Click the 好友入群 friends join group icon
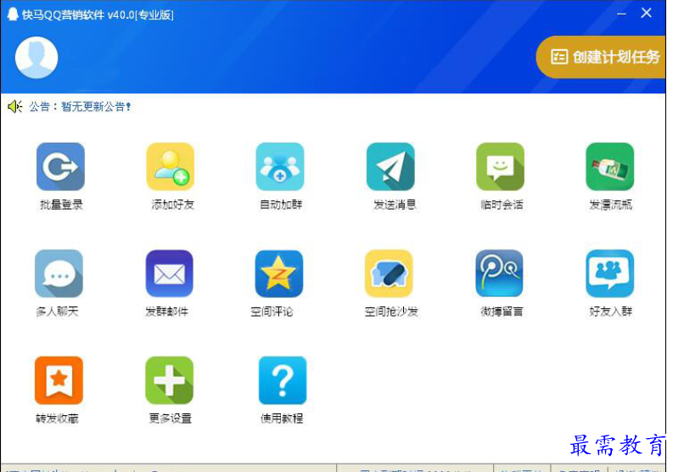This screenshot has height=472, width=673. [x=610, y=273]
